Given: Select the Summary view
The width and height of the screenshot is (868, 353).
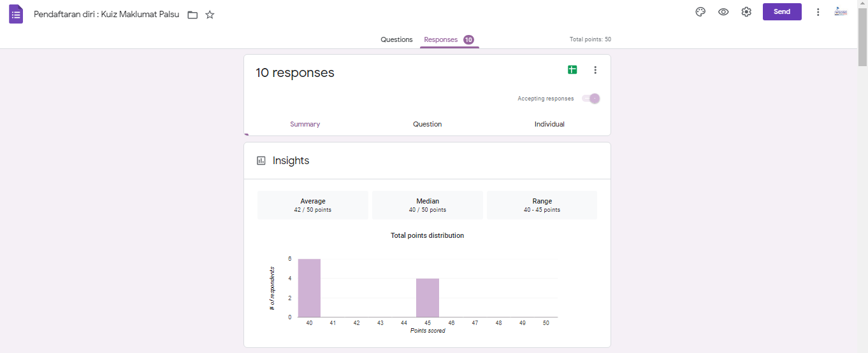Looking at the screenshot, I should (x=305, y=124).
